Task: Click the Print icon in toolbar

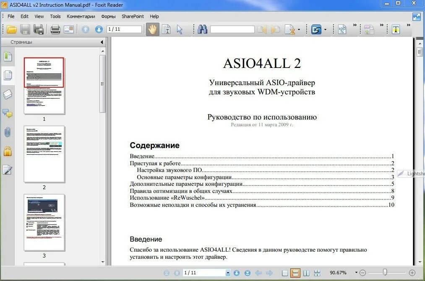Action: click(x=55, y=29)
